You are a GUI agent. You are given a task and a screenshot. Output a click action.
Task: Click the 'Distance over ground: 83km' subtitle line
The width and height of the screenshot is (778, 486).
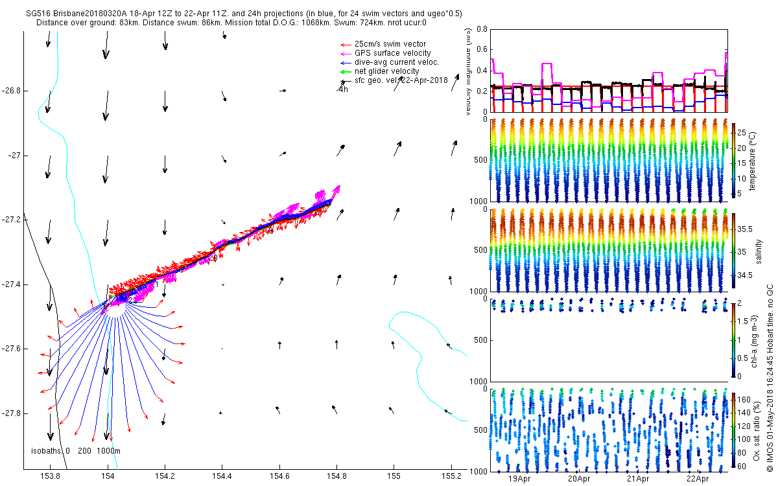point(231,23)
